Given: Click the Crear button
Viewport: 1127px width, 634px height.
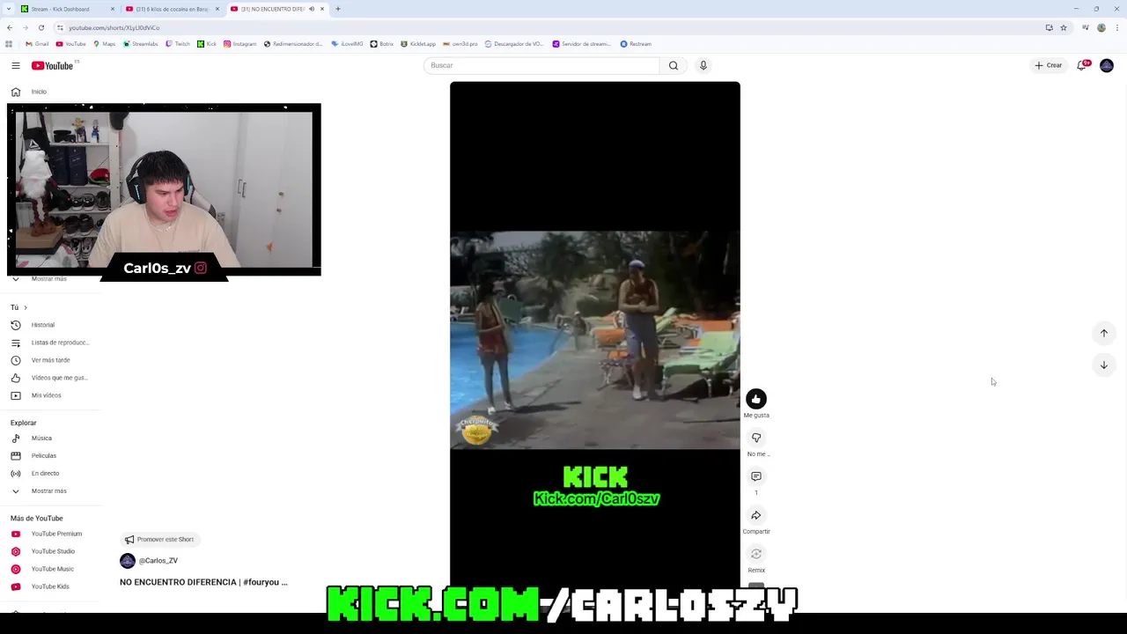Looking at the screenshot, I should click(x=1049, y=65).
